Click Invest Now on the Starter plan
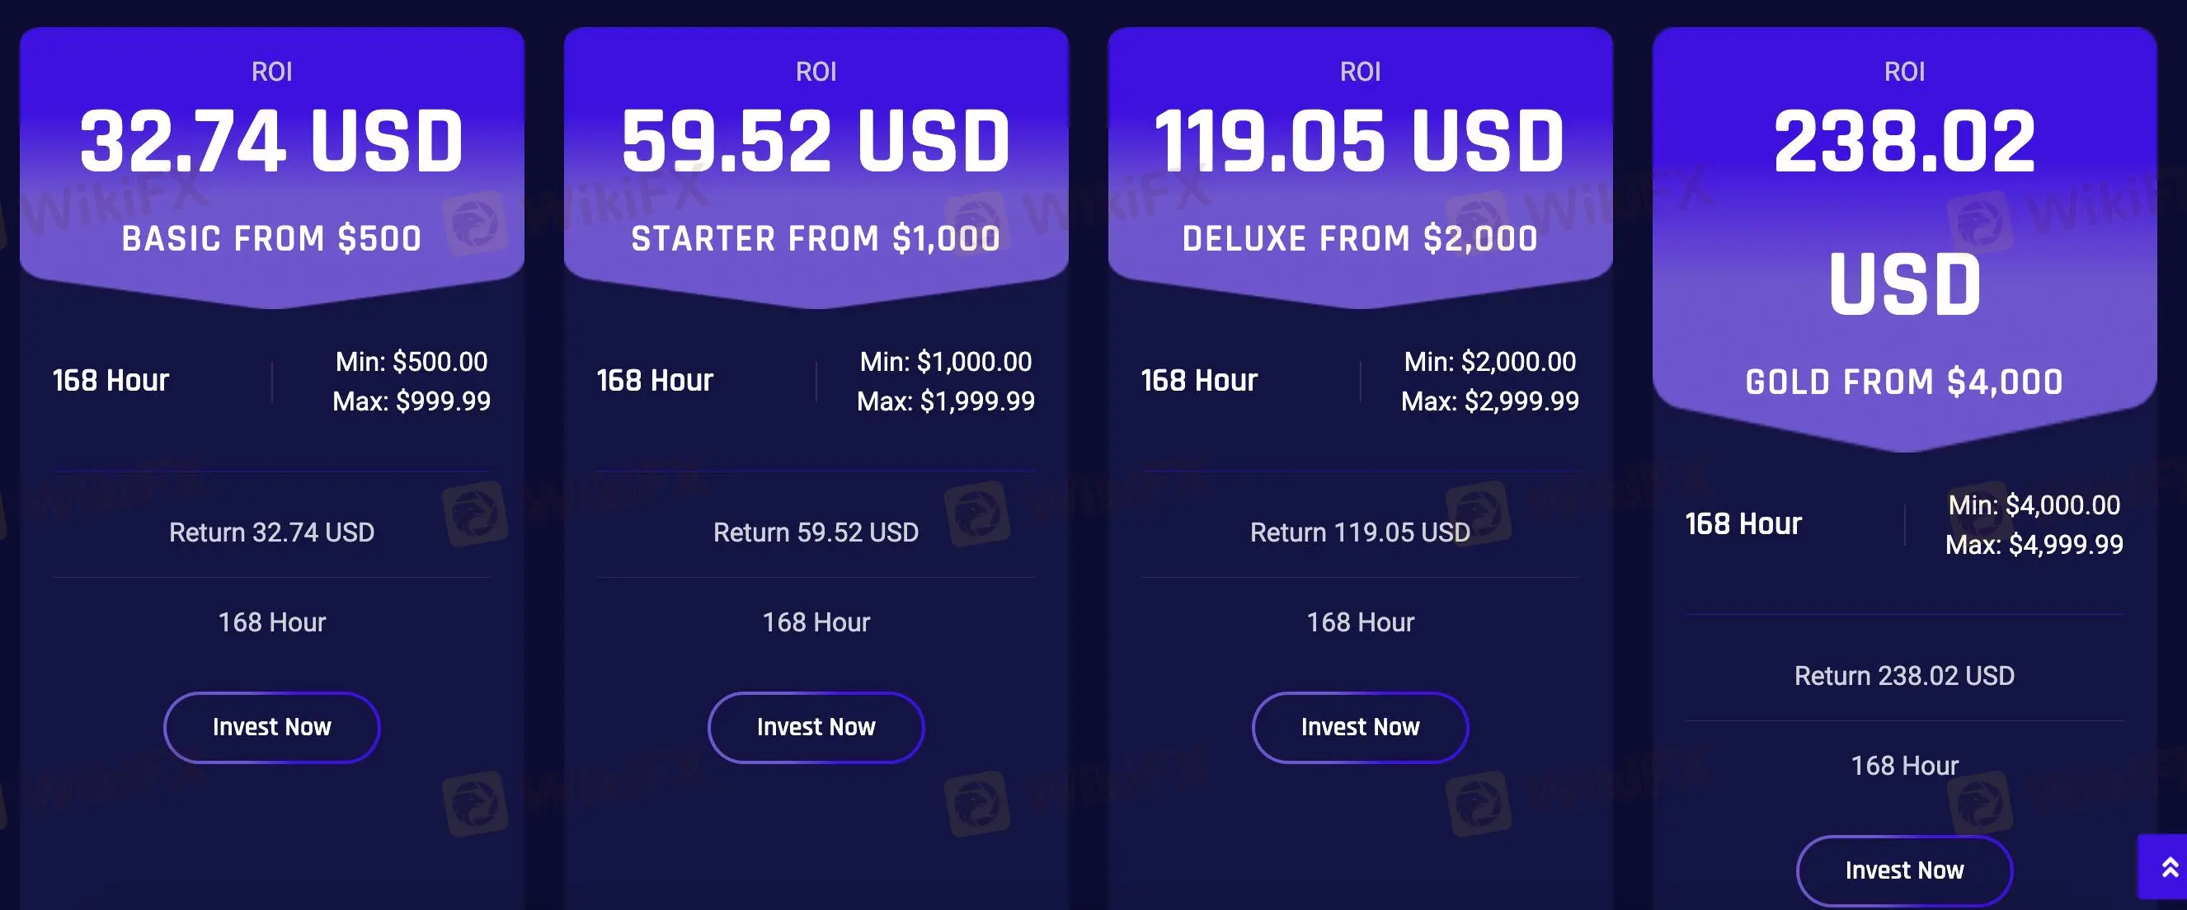 [816, 728]
